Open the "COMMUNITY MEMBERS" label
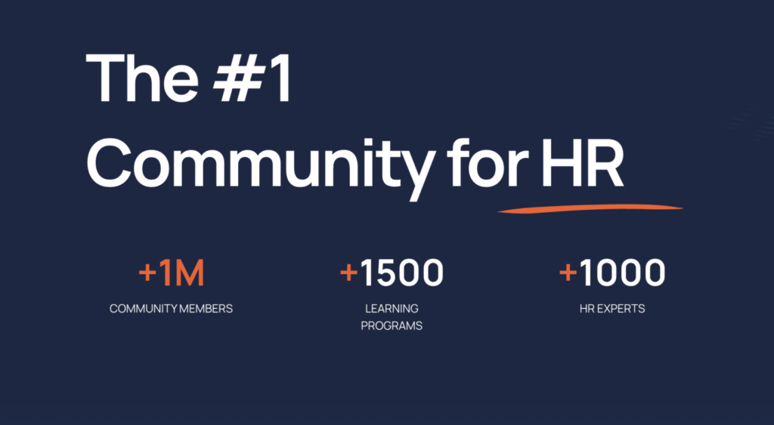Image resolution: width=774 pixels, height=425 pixels. coord(171,309)
